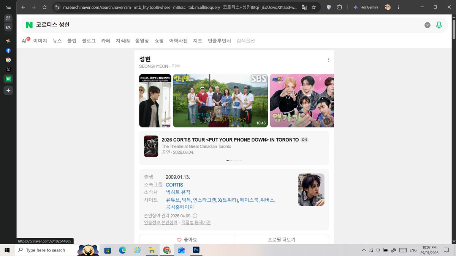Open Outlook from the taskbar

coord(181,250)
